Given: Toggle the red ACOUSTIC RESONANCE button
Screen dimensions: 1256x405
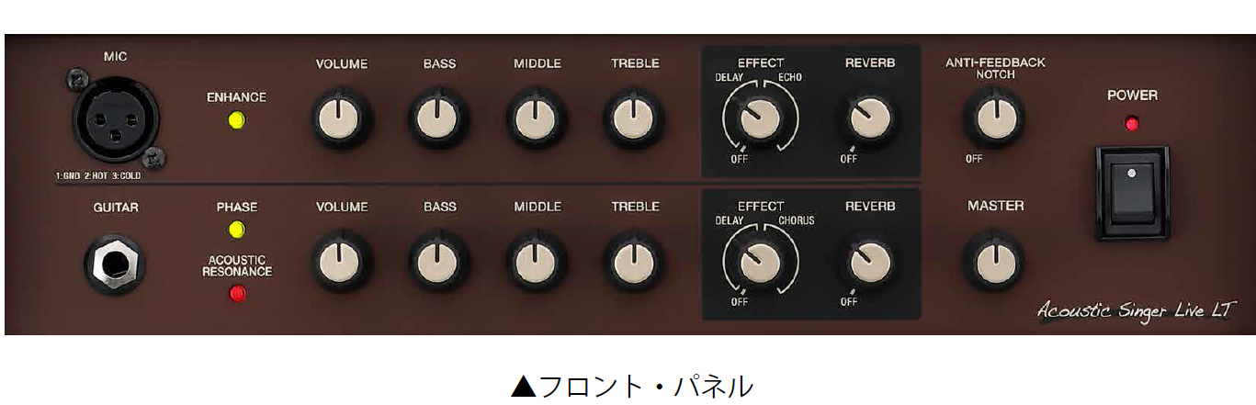Looking at the screenshot, I should (x=238, y=294).
